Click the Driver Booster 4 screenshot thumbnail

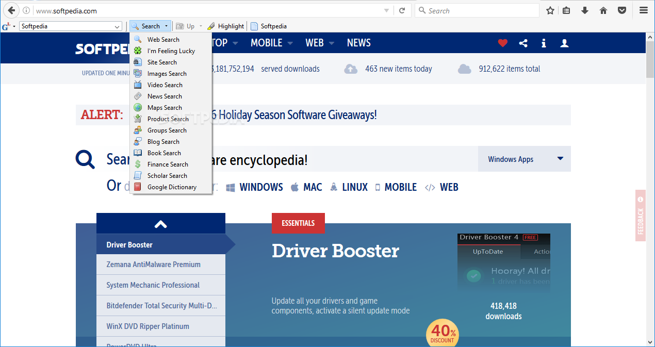coord(504,262)
